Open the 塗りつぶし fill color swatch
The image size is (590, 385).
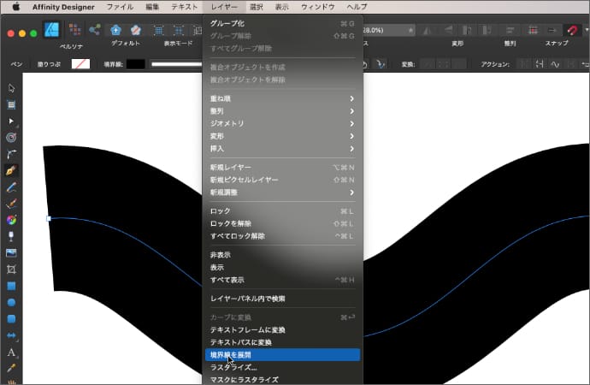(80, 64)
